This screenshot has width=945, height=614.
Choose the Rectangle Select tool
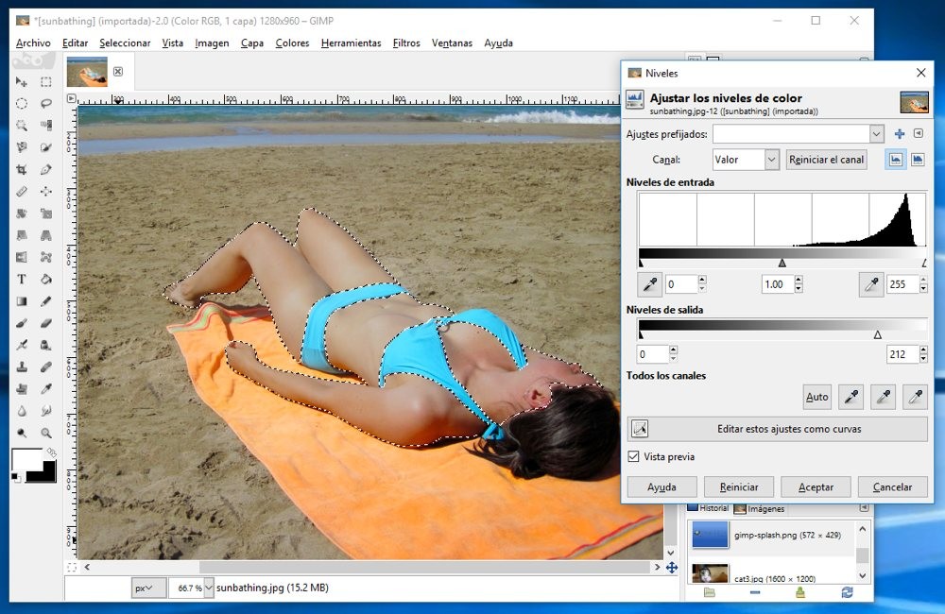click(45, 82)
